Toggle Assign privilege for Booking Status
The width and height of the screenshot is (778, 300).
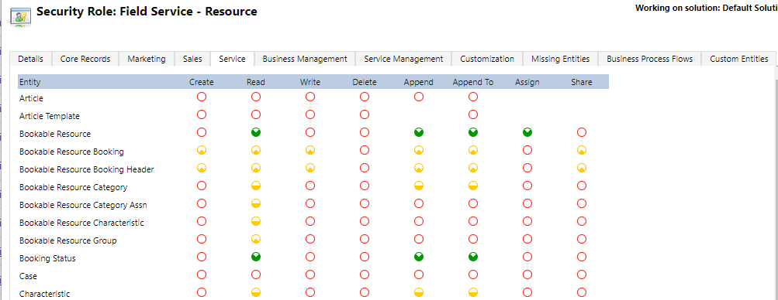pyautogui.click(x=527, y=257)
